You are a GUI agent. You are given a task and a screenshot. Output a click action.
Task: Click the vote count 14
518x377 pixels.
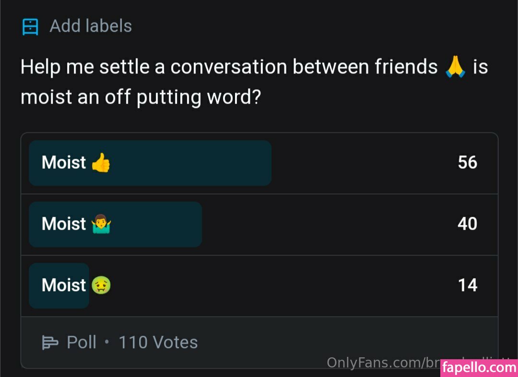coord(467,285)
